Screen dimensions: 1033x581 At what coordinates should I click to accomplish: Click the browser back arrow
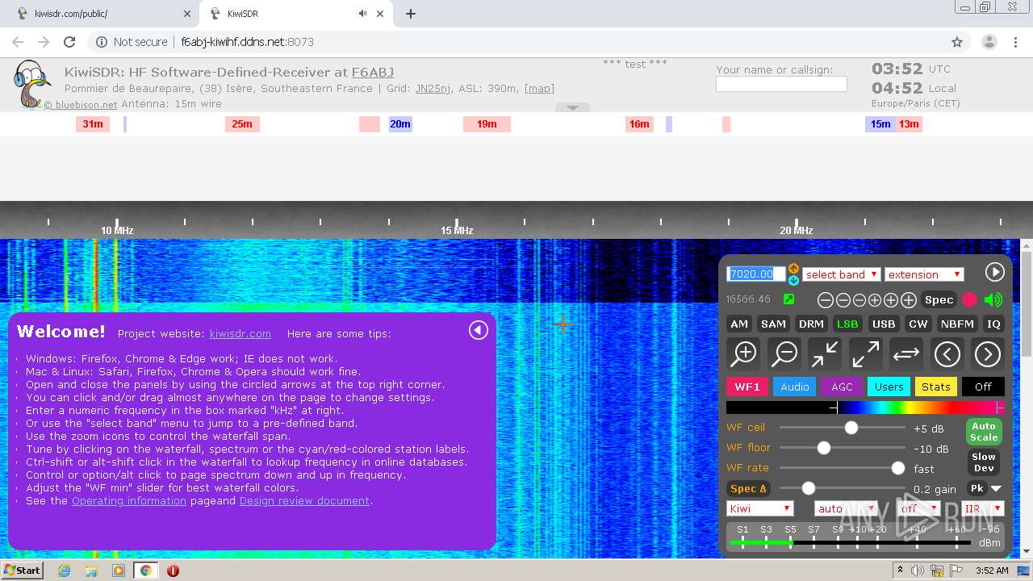(x=18, y=42)
